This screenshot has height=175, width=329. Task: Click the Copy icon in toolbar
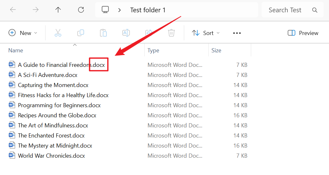coord(81,33)
